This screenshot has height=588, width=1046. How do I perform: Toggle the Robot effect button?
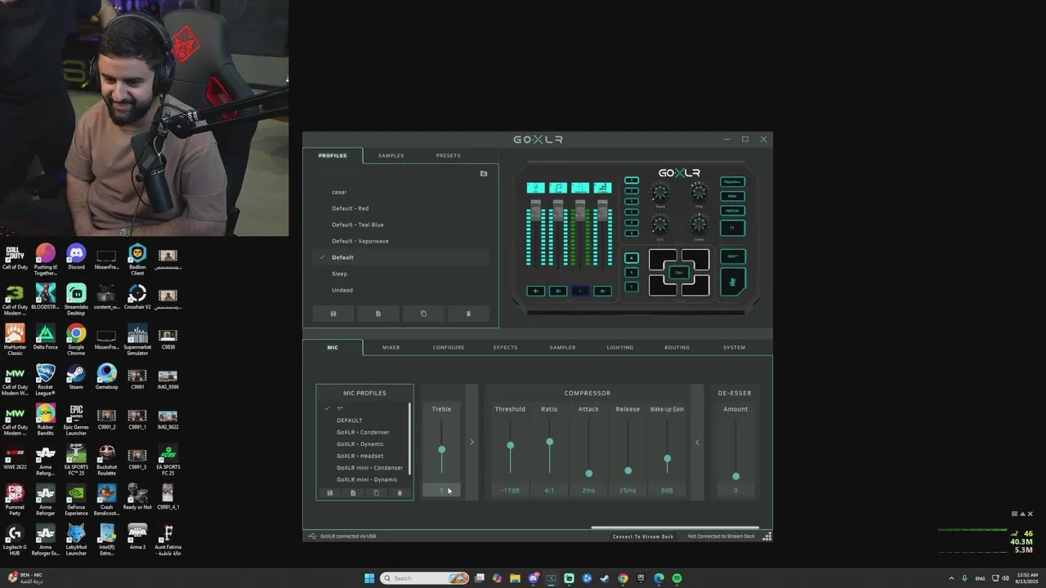point(732,196)
